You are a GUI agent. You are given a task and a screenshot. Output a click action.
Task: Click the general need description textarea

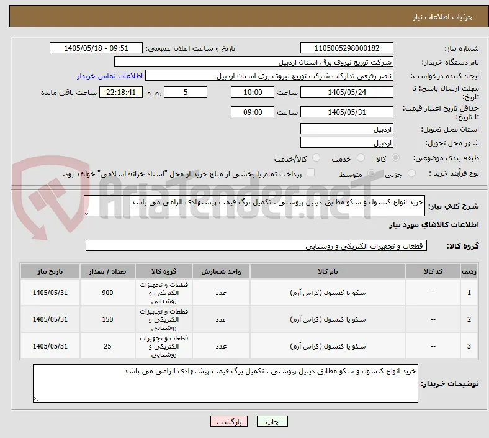coord(254,206)
